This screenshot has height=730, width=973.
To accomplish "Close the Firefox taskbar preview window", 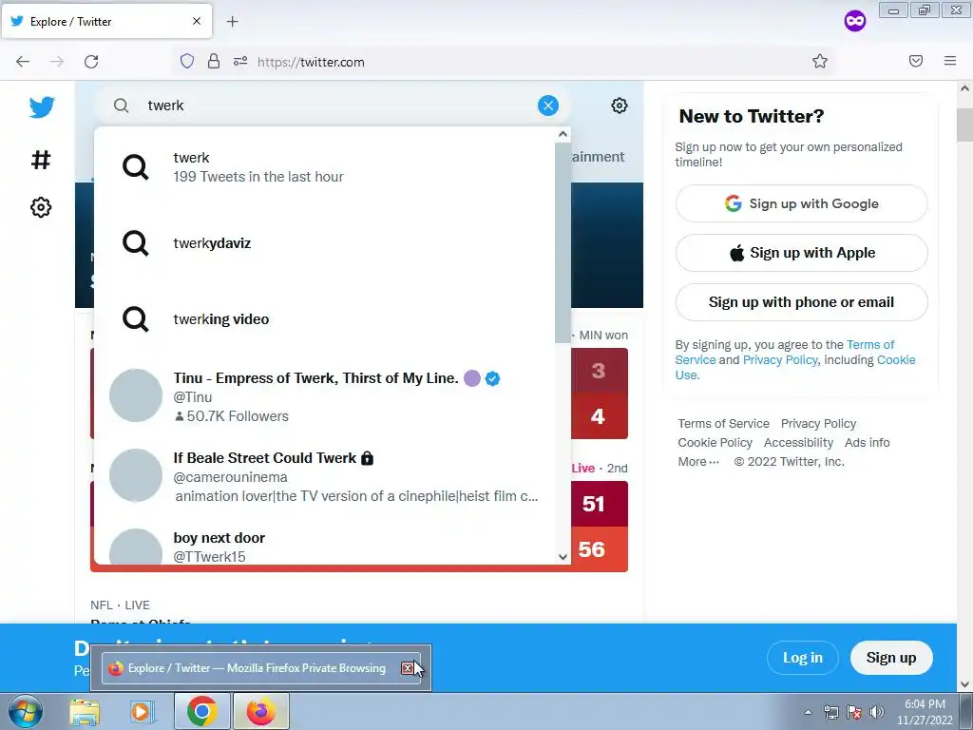I will pos(407,668).
